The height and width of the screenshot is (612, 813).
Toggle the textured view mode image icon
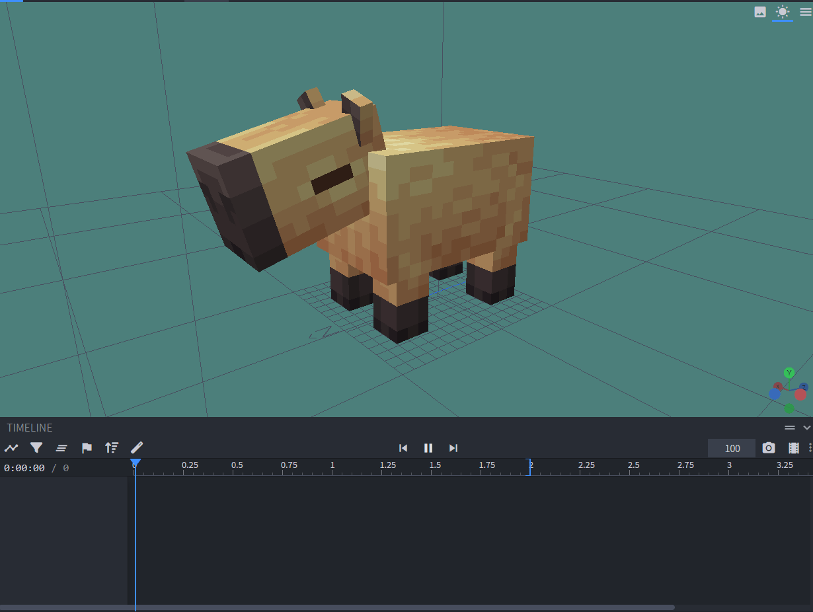(760, 12)
